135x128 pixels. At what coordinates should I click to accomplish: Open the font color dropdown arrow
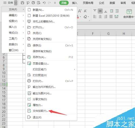80,17
